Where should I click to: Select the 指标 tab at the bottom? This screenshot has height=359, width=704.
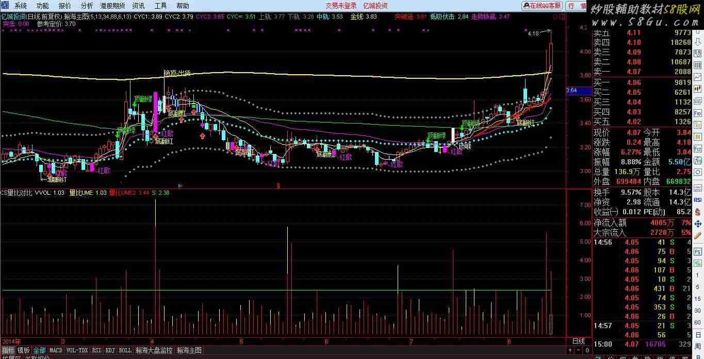[x=8, y=350]
